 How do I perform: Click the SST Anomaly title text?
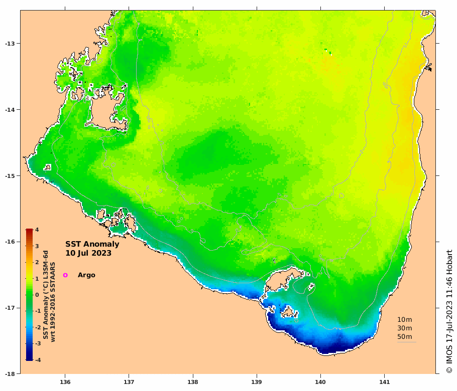point(92,244)
